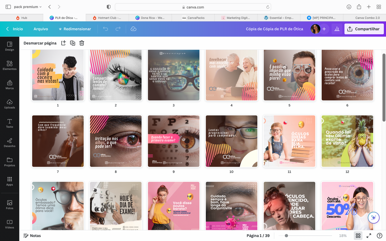386x241 pixels.
Task: Toggle grid view of pages
Action: click(x=358, y=236)
